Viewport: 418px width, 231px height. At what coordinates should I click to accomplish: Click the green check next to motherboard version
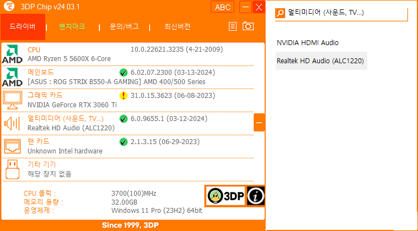coord(123,73)
